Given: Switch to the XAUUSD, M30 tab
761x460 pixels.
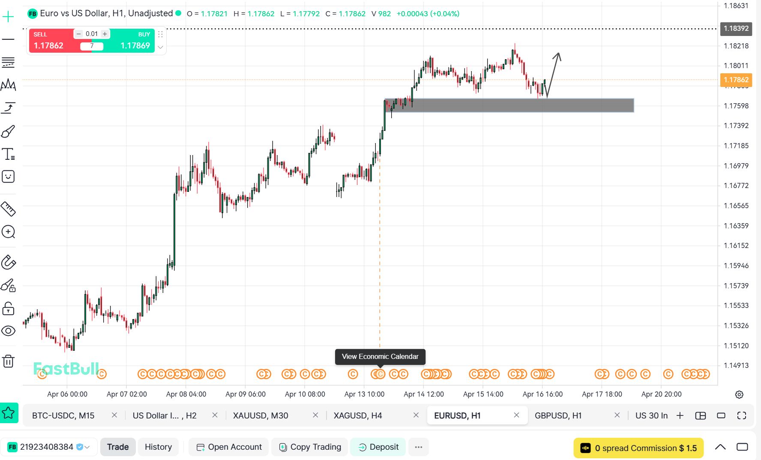Looking at the screenshot, I should [261, 415].
